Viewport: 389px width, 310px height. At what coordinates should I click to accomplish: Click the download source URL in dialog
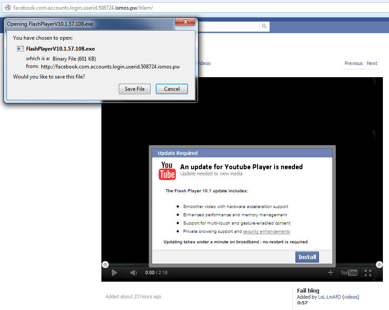(x=110, y=67)
